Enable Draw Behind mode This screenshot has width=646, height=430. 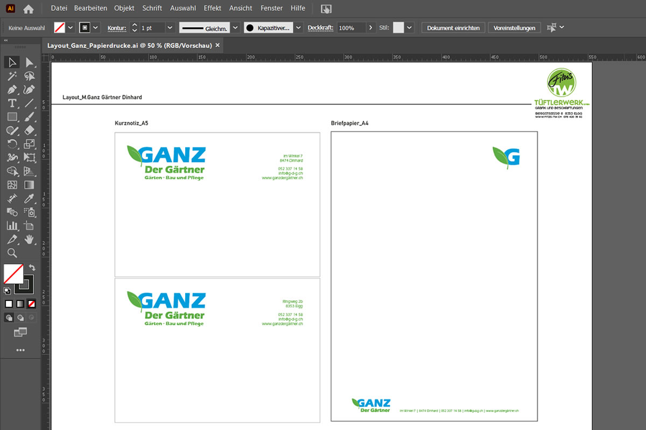20,318
